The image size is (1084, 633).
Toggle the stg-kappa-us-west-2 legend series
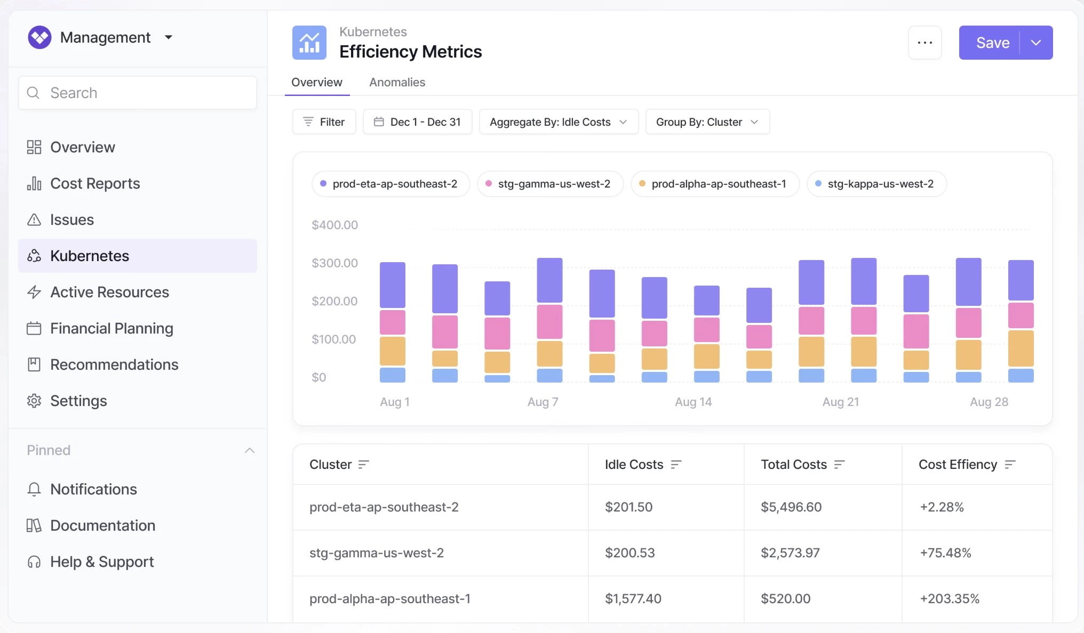point(876,184)
